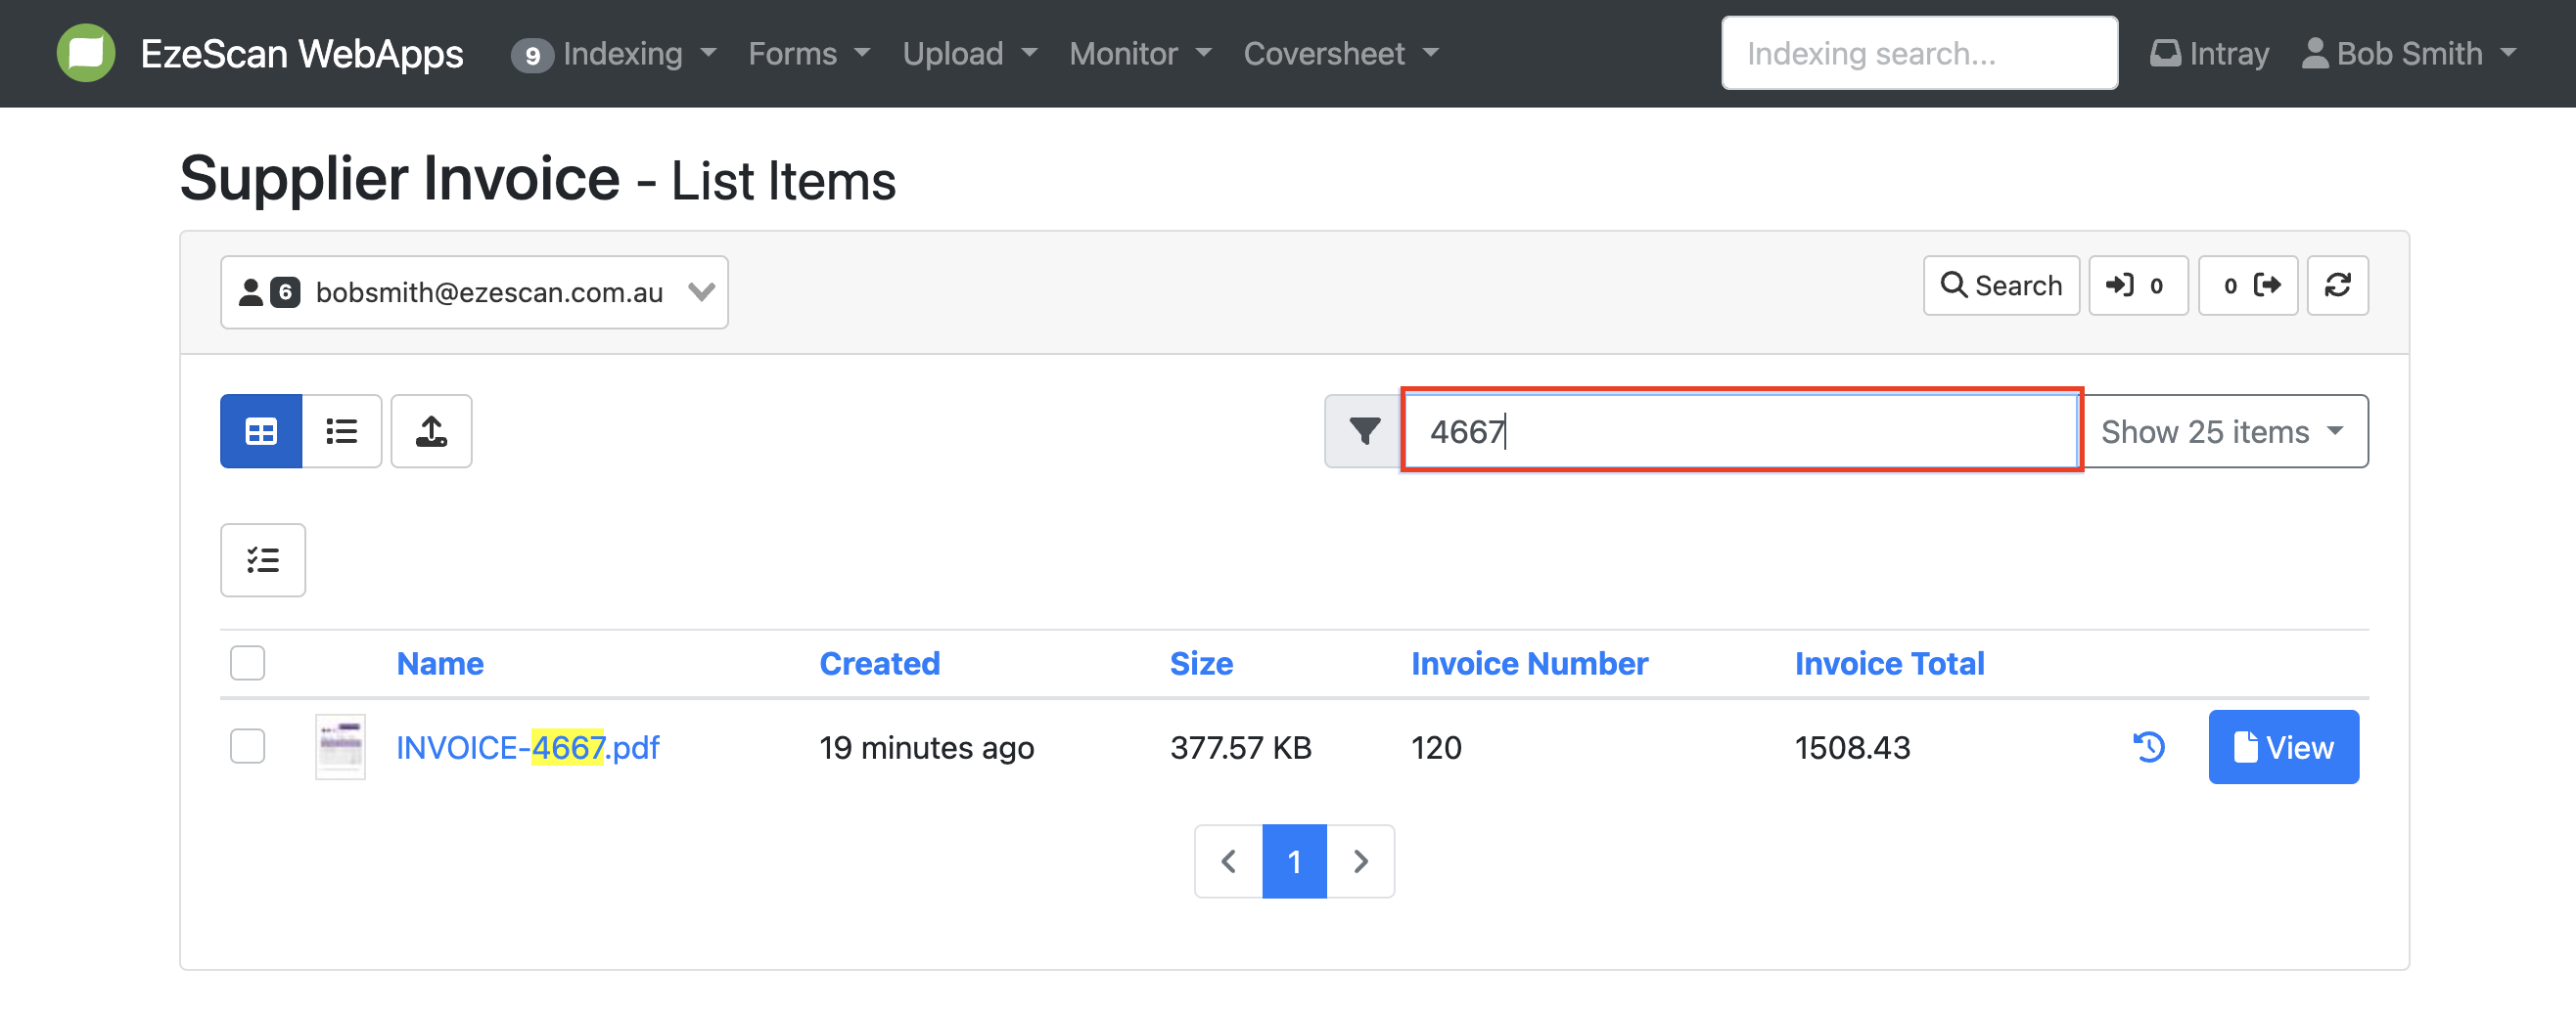Switch to grid view layout

click(261, 431)
